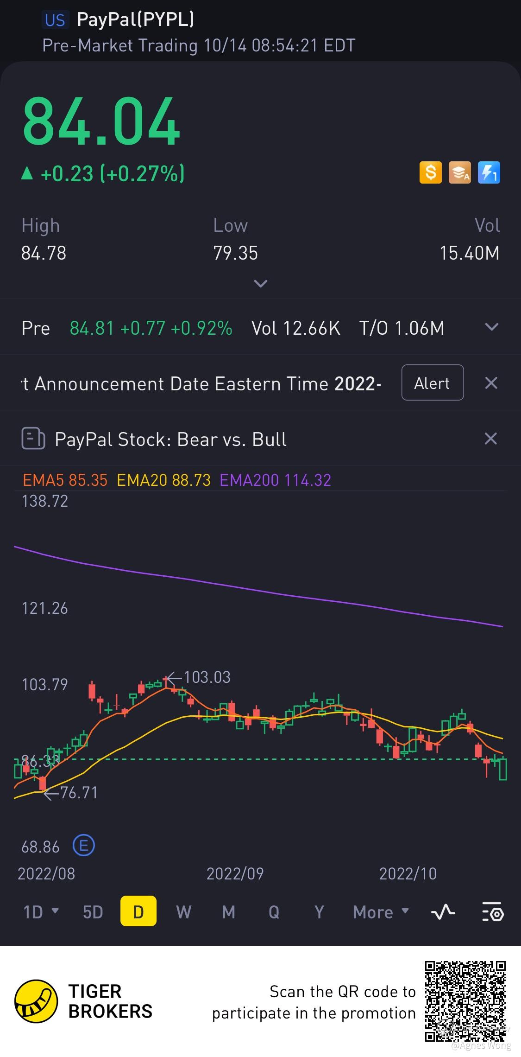Set an Alert for announcement date
The width and height of the screenshot is (521, 1057).
tap(432, 383)
